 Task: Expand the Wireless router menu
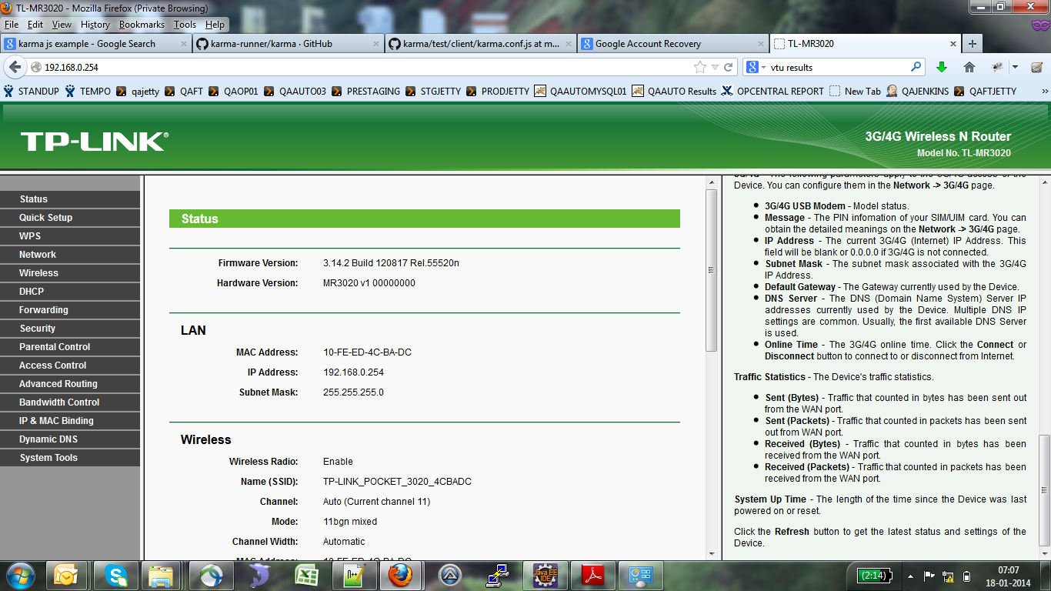[x=70, y=273]
